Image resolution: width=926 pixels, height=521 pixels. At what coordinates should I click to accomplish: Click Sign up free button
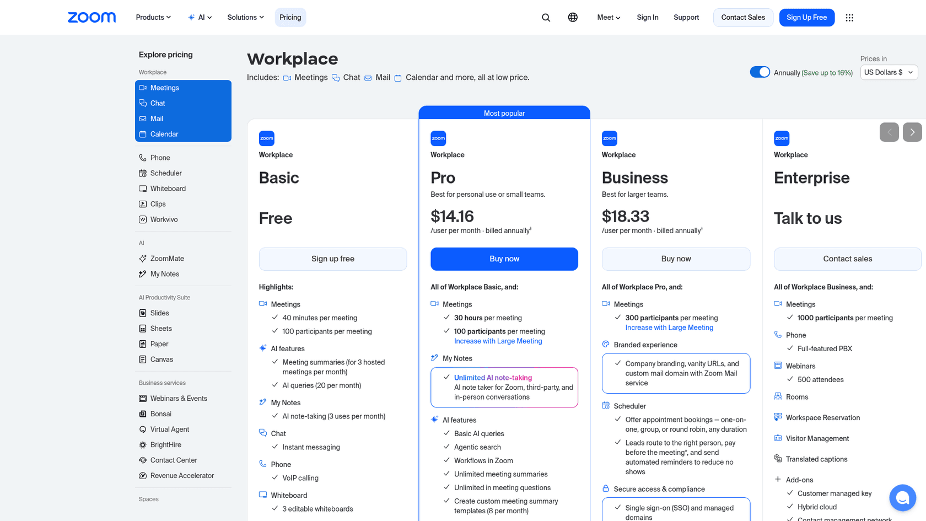tap(333, 259)
